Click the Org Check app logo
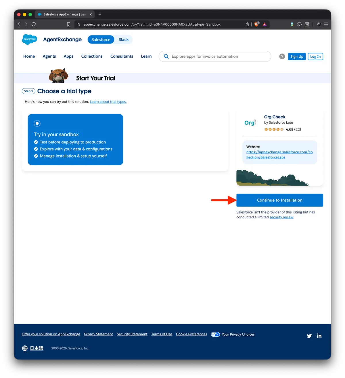The height and width of the screenshot is (378, 345). [250, 122]
